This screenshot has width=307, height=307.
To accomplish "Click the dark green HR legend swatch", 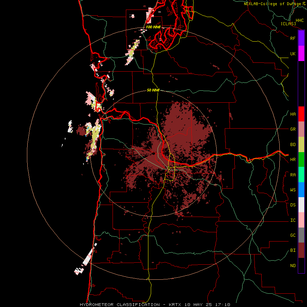I will point(301,160).
